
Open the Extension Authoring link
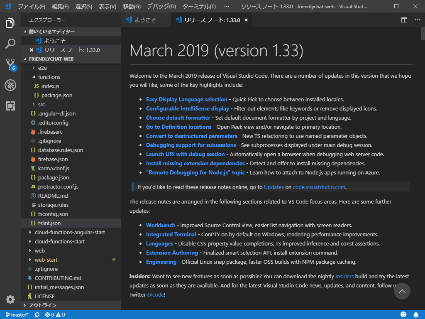pos(172,253)
